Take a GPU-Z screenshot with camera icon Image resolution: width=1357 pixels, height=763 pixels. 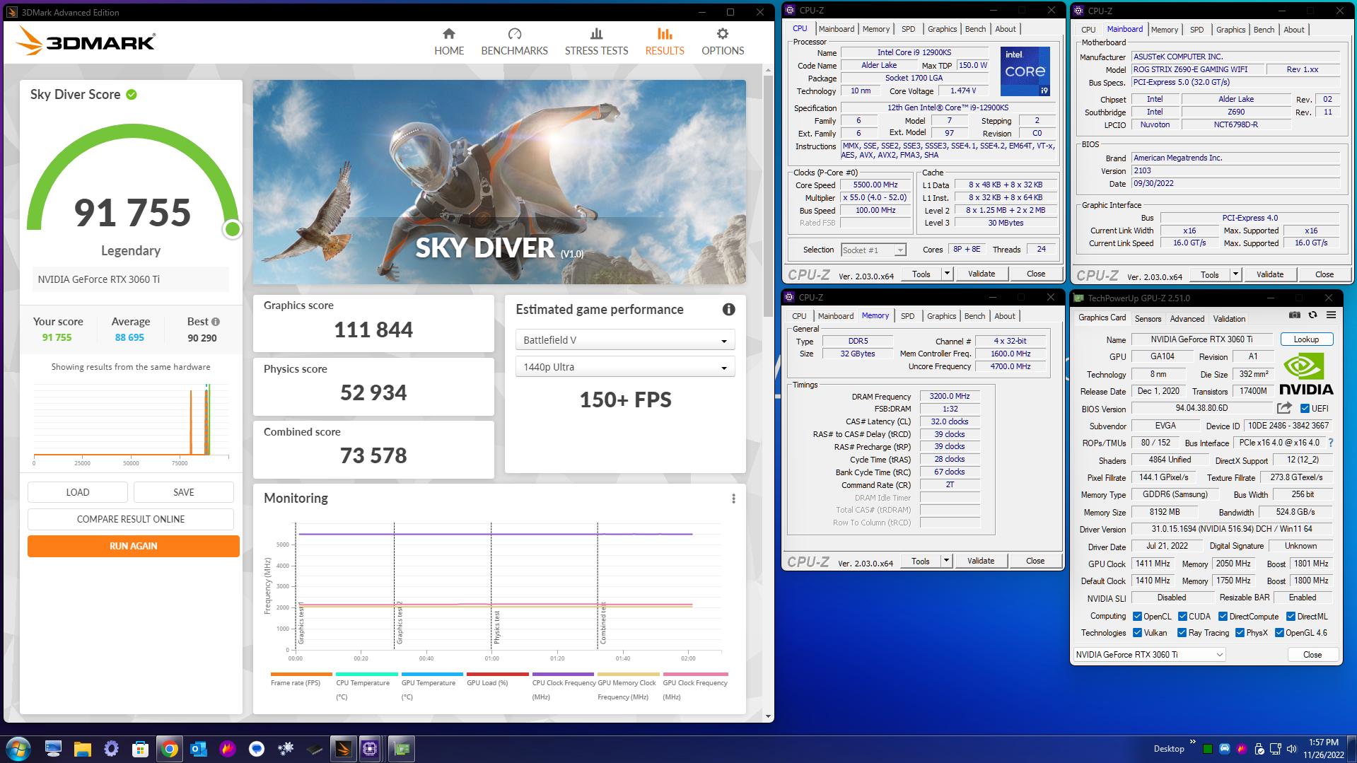point(1294,315)
